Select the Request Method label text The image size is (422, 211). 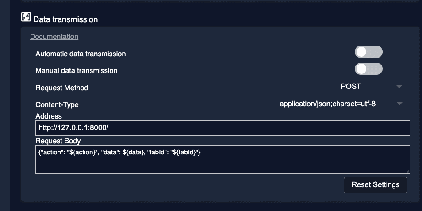pyautogui.click(x=62, y=88)
